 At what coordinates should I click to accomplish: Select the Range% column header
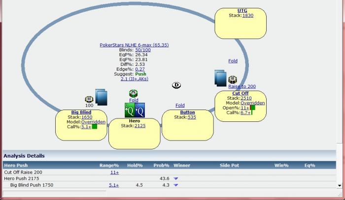109,165
